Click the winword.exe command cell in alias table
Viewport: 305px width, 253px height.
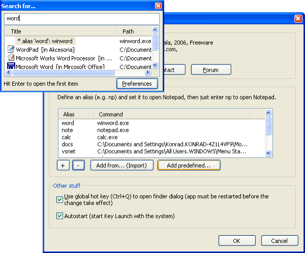113,123
